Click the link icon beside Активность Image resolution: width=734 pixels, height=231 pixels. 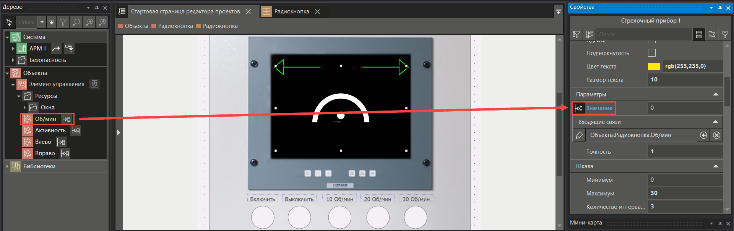click(76, 131)
